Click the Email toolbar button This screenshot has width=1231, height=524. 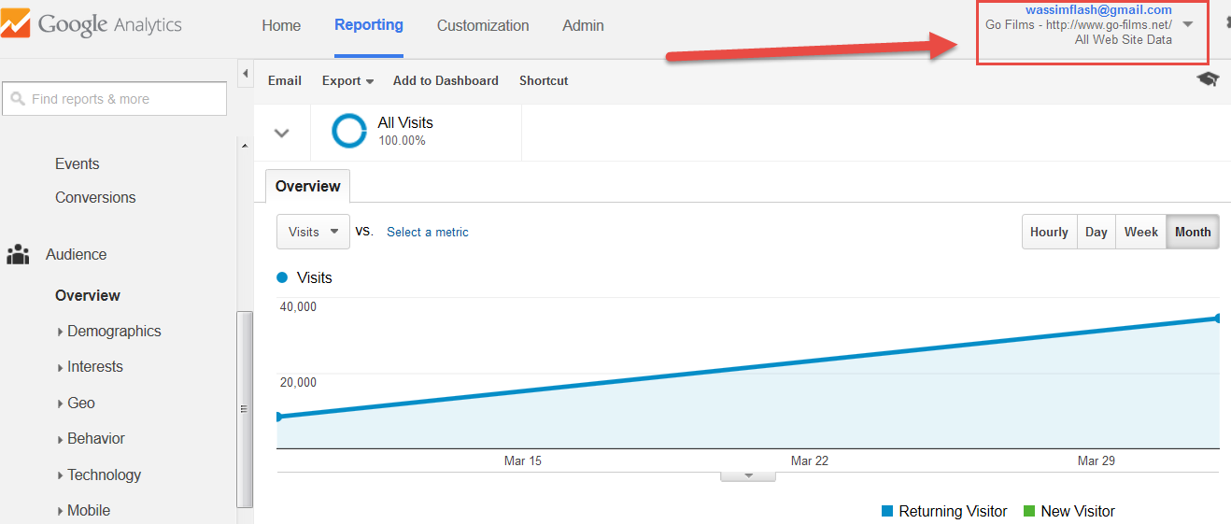pyautogui.click(x=285, y=80)
